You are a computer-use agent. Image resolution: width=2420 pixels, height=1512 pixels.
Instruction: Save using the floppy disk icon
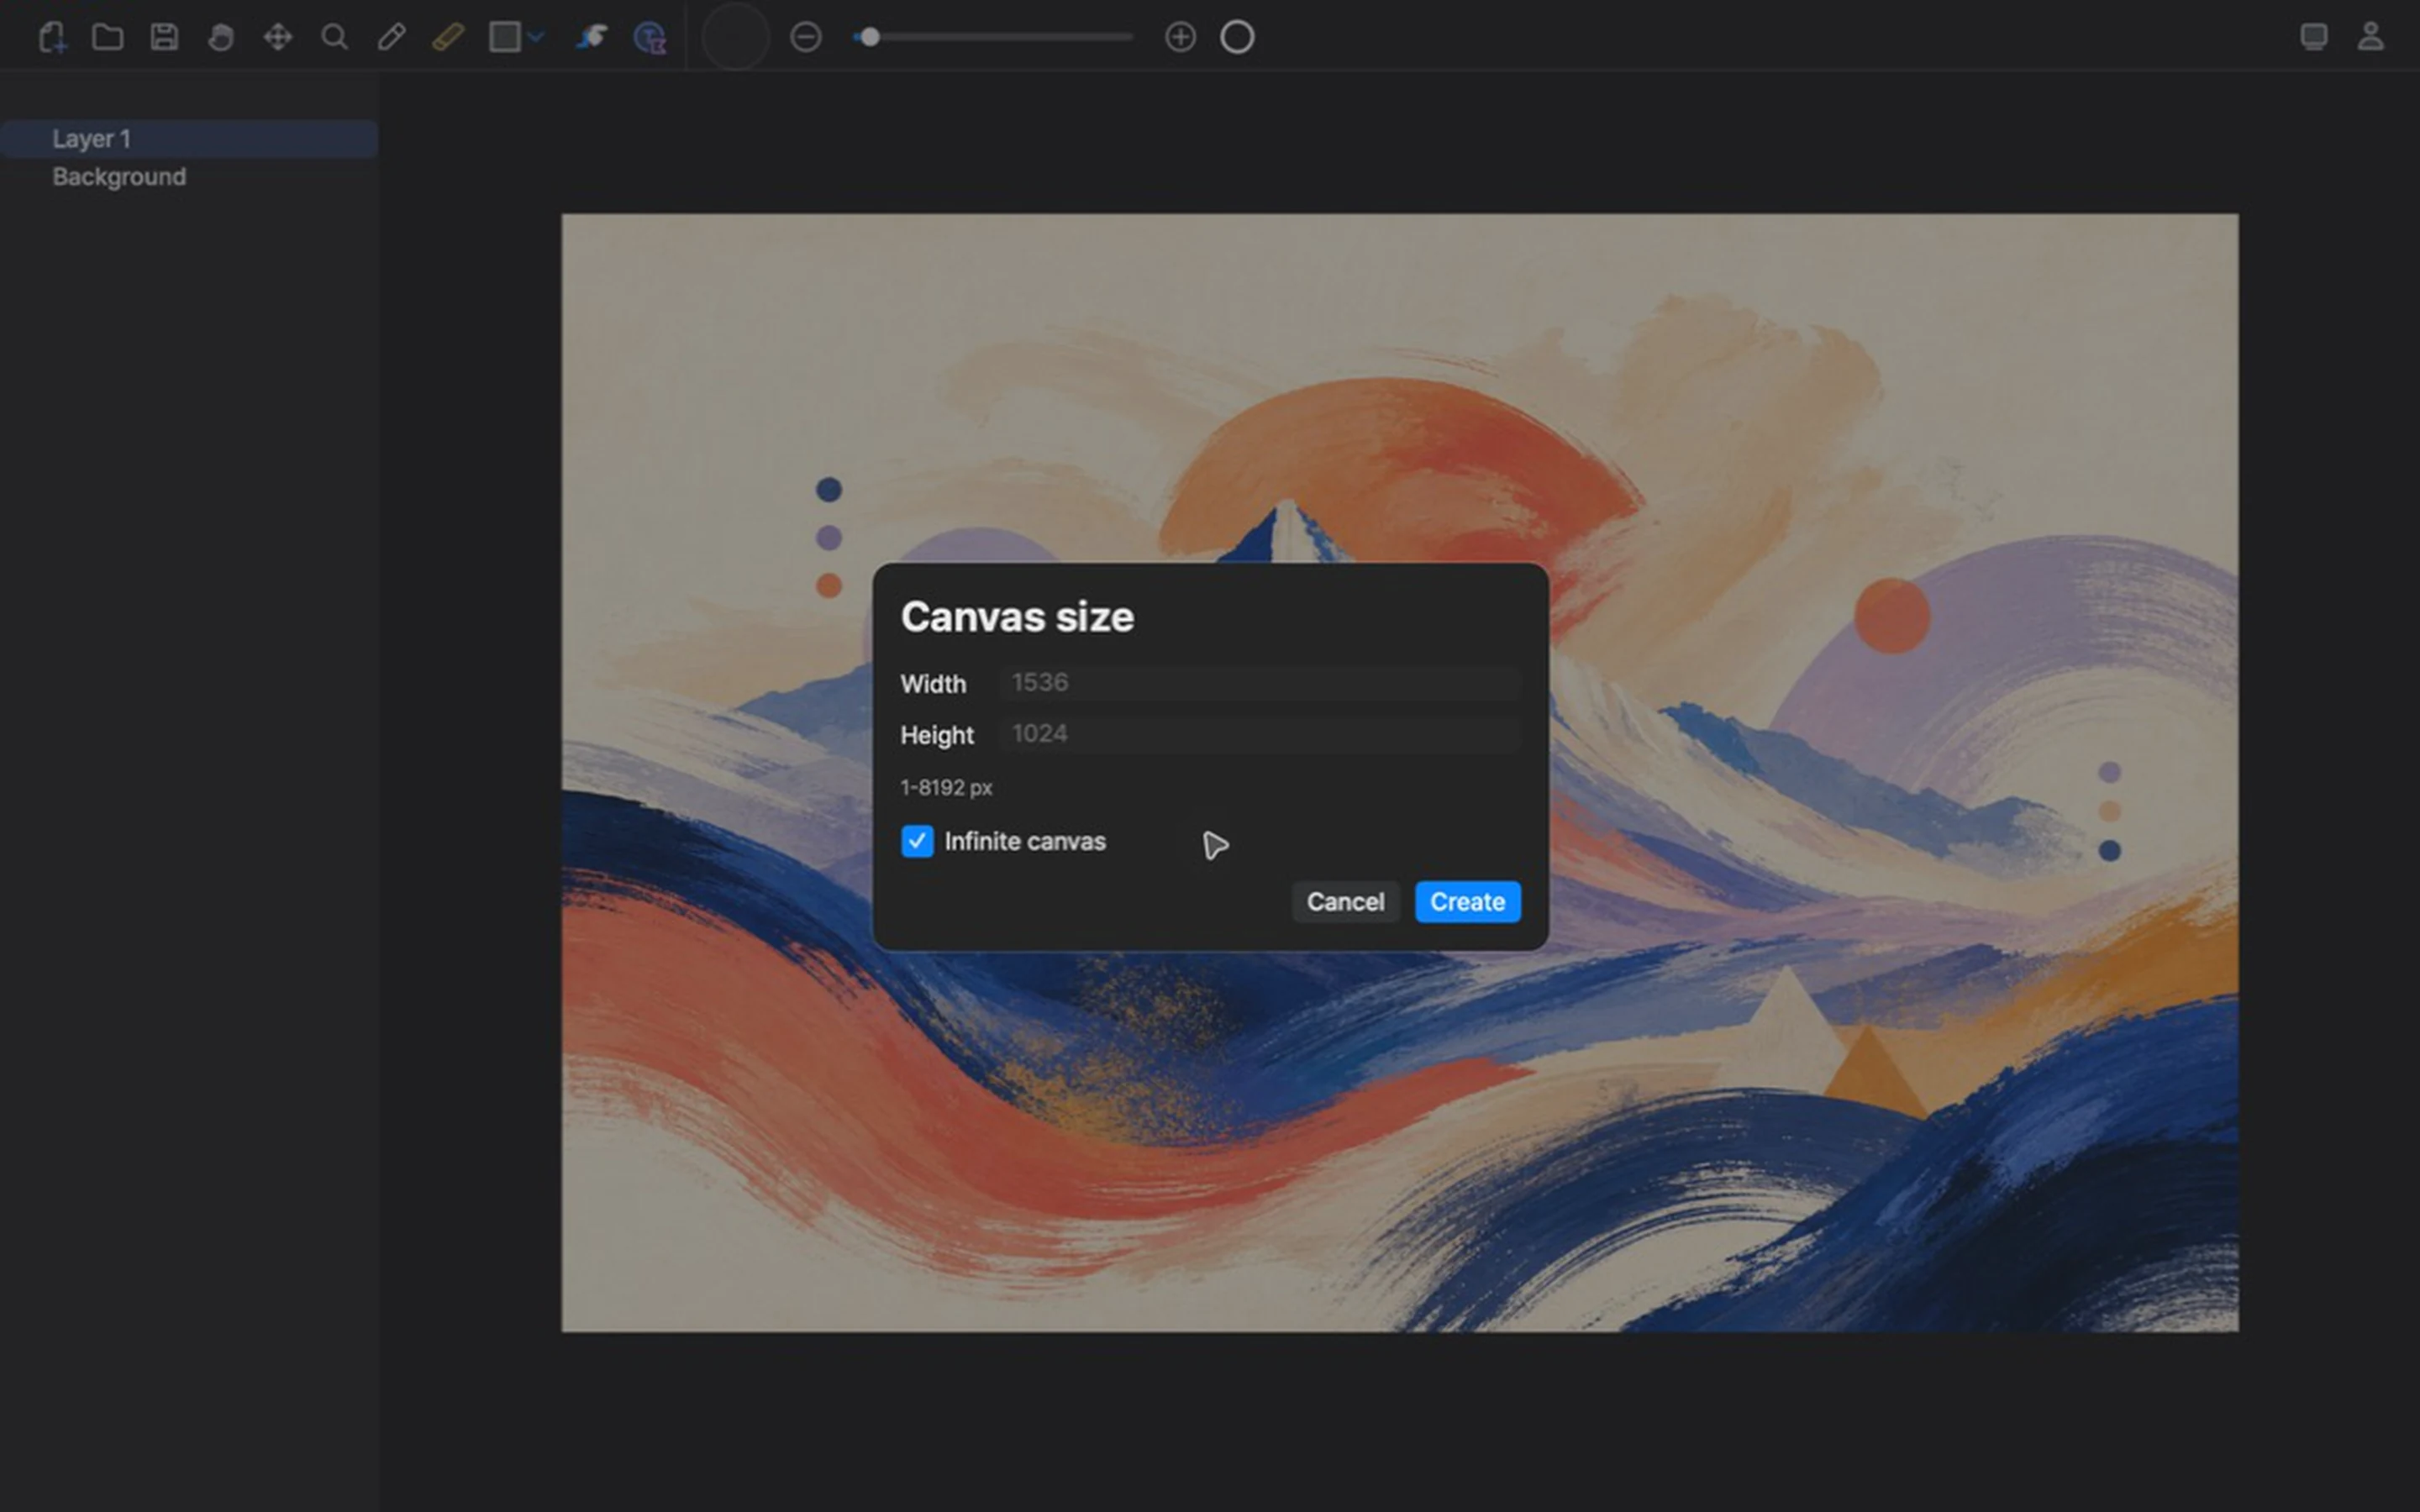click(x=164, y=37)
